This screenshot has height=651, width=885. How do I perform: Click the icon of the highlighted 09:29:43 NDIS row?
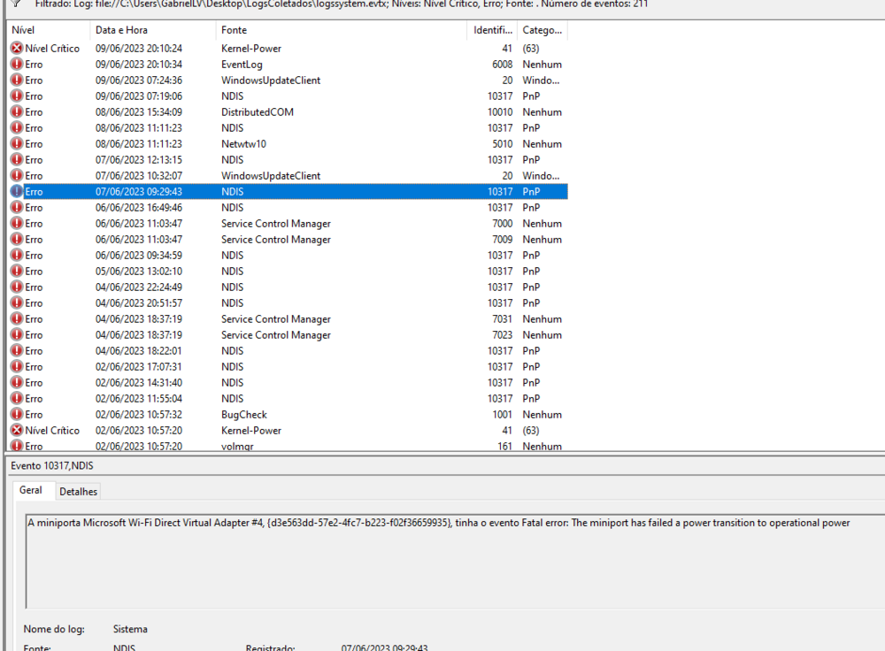point(17,192)
